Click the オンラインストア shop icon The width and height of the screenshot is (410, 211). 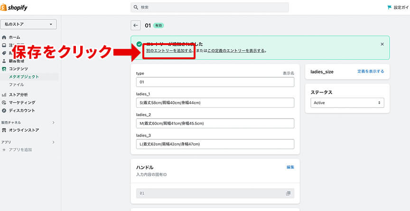point(4,130)
